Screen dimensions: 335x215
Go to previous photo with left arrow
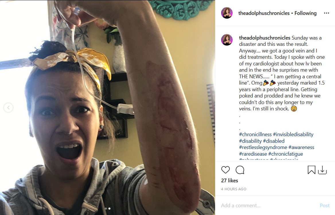tap(8, 107)
